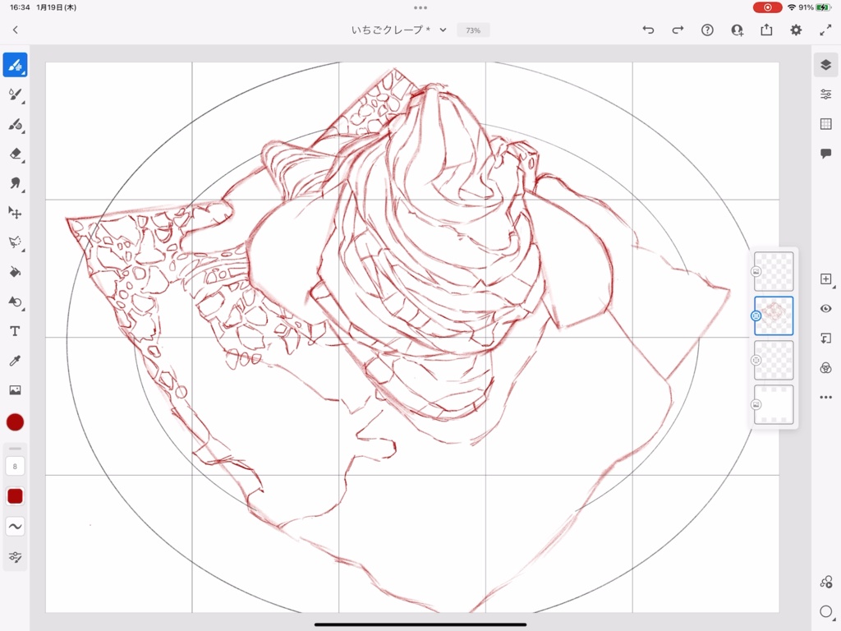Tap the home indicator bar
Viewport: 841px width, 631px height.
tap(420, 624)
